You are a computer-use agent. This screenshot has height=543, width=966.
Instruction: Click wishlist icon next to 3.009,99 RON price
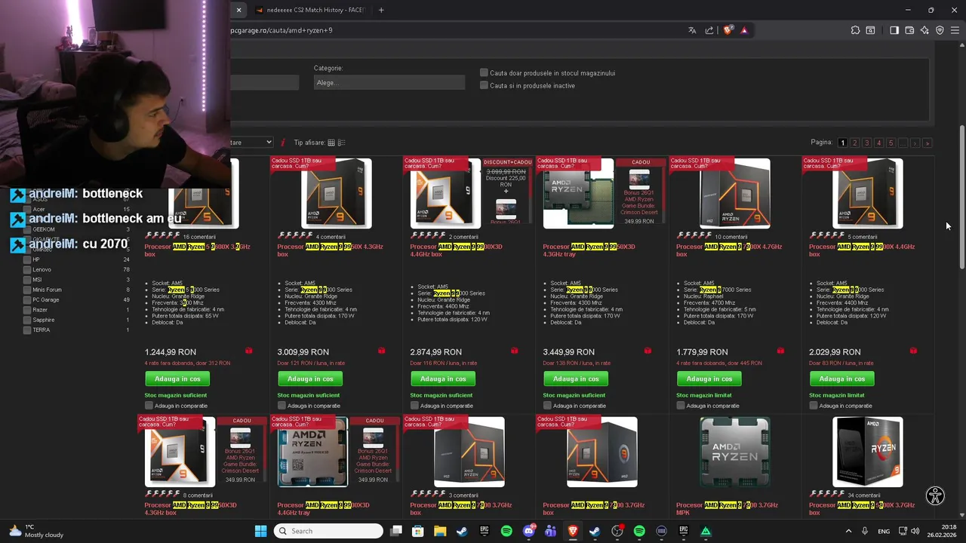[x=381, y=351]
